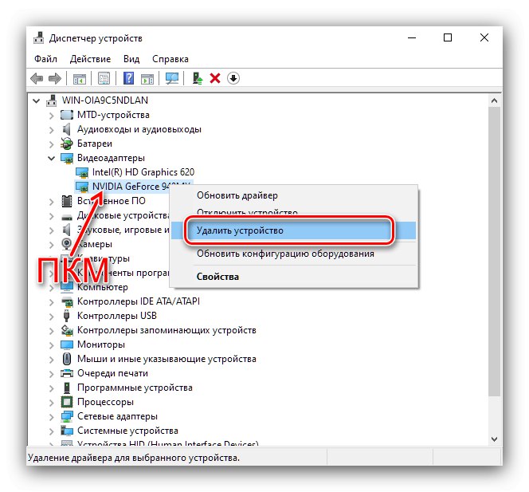Expand the MTD-устройства branch
The height and width of the screenshot is (492, 529).
point(51,116)
